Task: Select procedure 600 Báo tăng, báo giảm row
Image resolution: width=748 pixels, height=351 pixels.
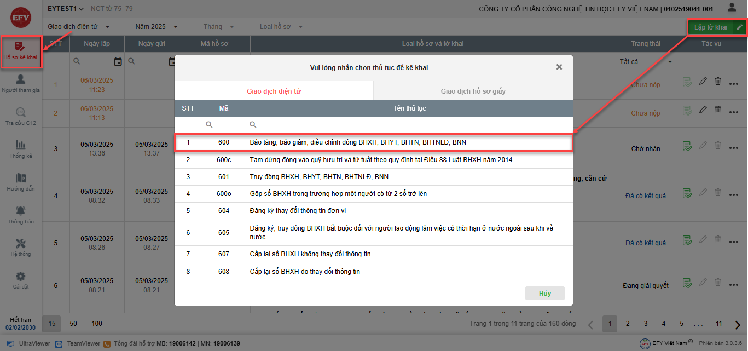Action: pyautogui.click(x=373, y=142)
